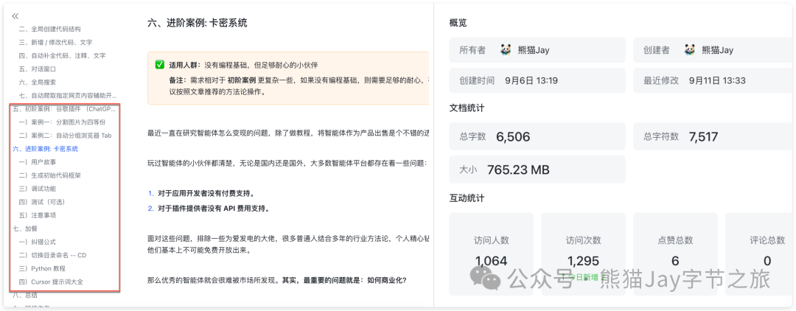Jump to 五、初阶案例: 谷歌插件 section
This screenshot has width=796, height=311.
tap(64, 108)
